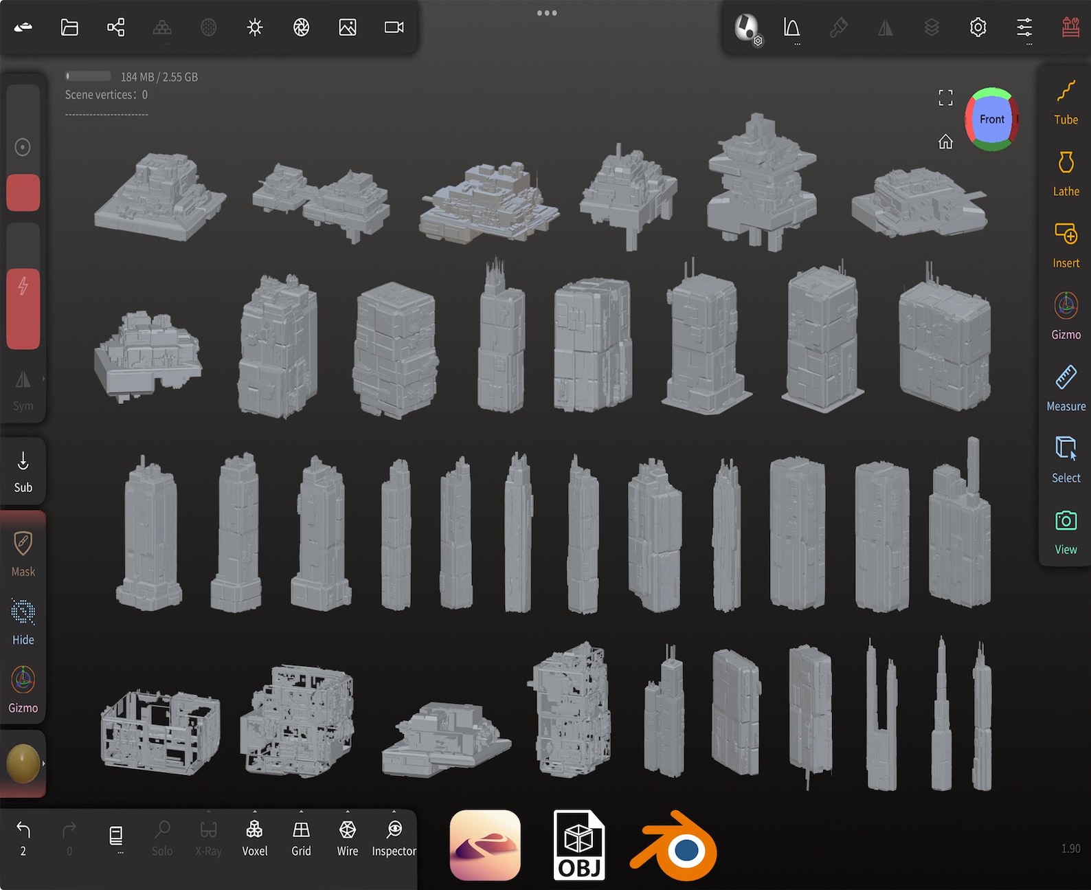Toggle Wire wireframe display
This screenshot has height=890, width=1091.
[x=348, y=838]
